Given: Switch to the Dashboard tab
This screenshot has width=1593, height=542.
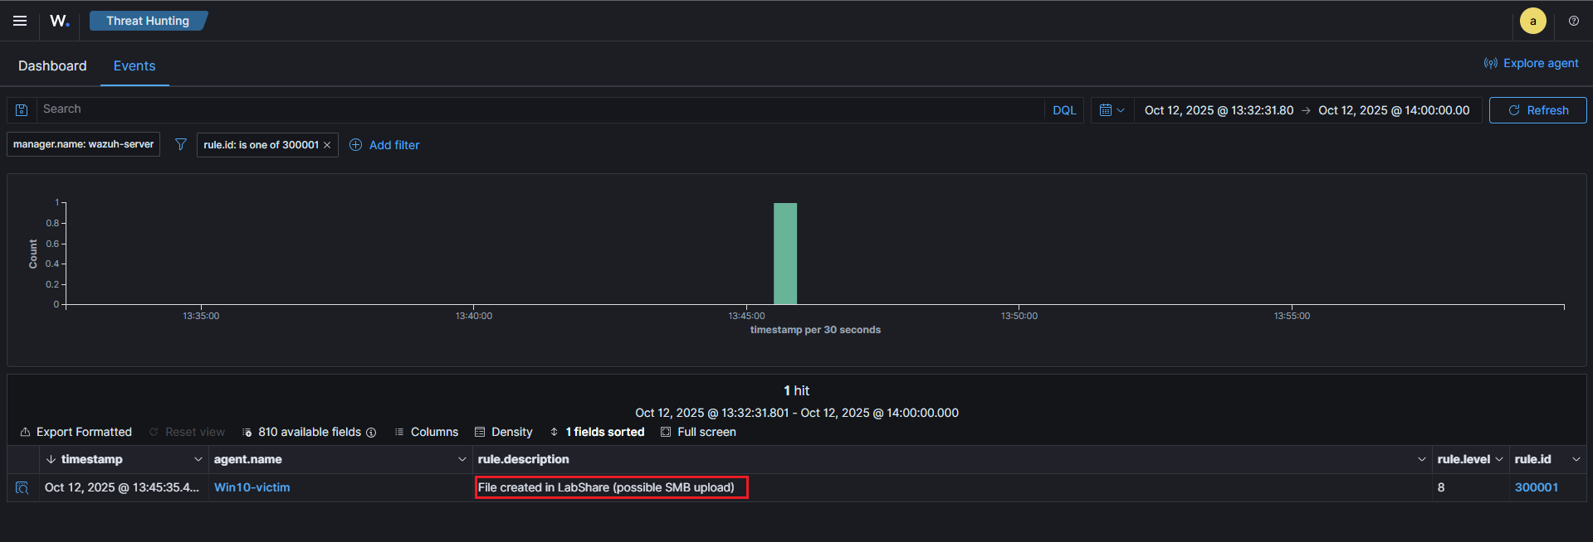Looking at the screenshot, I should click(x=52, y=65).
